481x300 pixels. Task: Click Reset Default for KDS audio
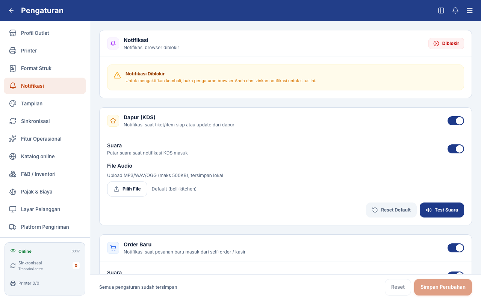pyautogui.click(x=391, y=210)
